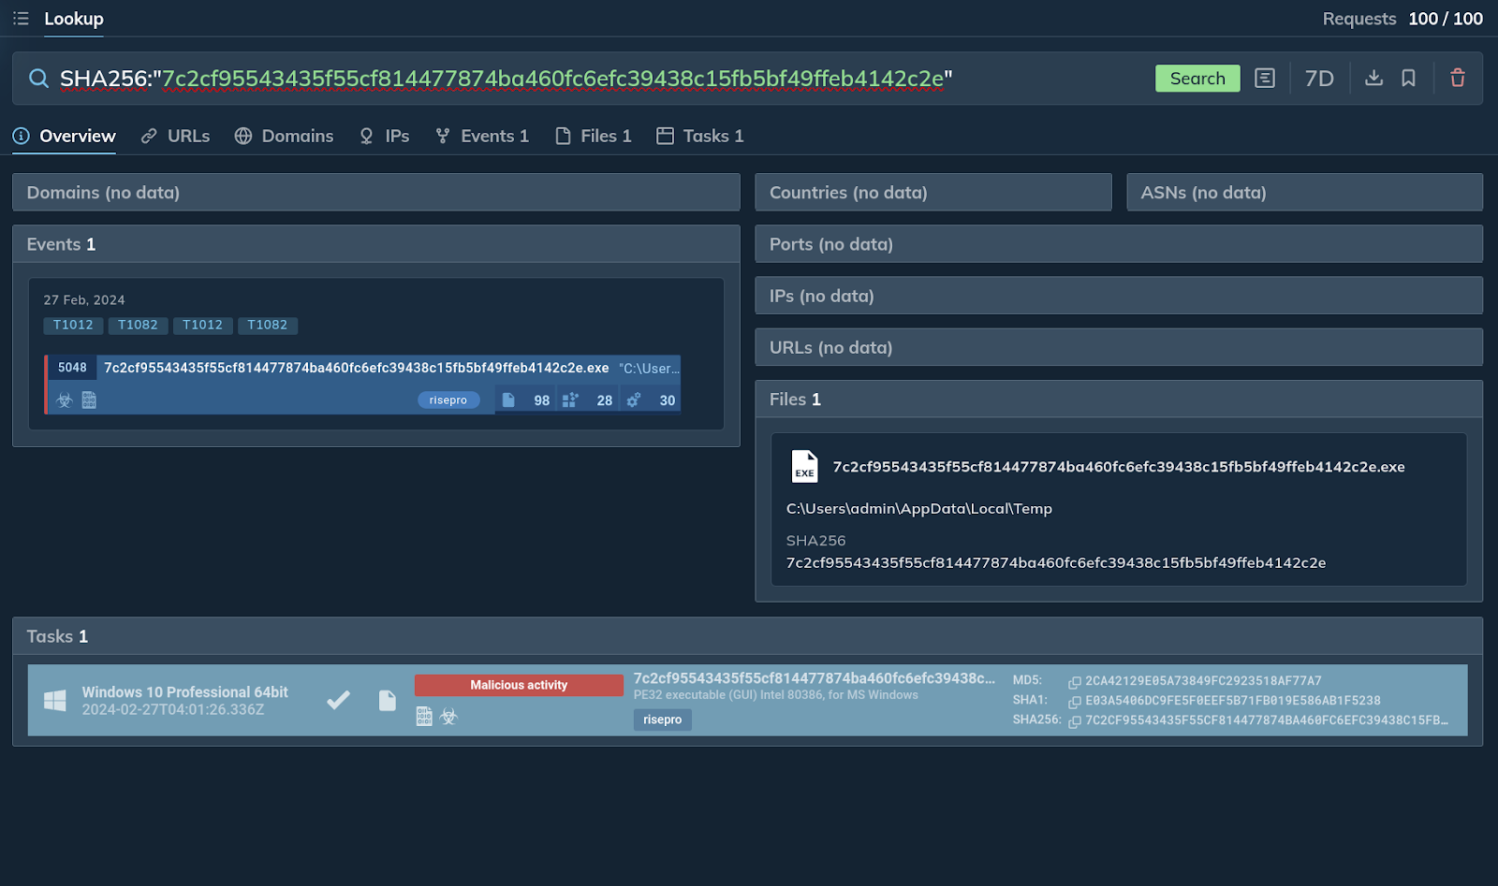The height and width of the screenshot is (886, 1498).
Task: Click the first T1012 technique tag
Action: click(x=73, y=326)
